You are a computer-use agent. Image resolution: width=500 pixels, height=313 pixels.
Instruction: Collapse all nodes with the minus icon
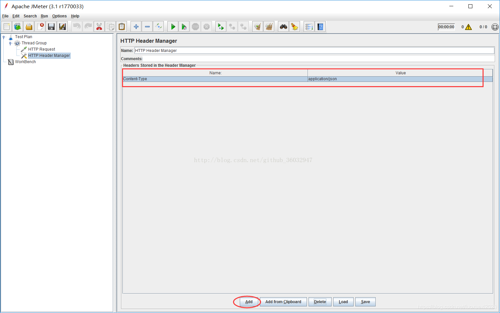(147, 27)
